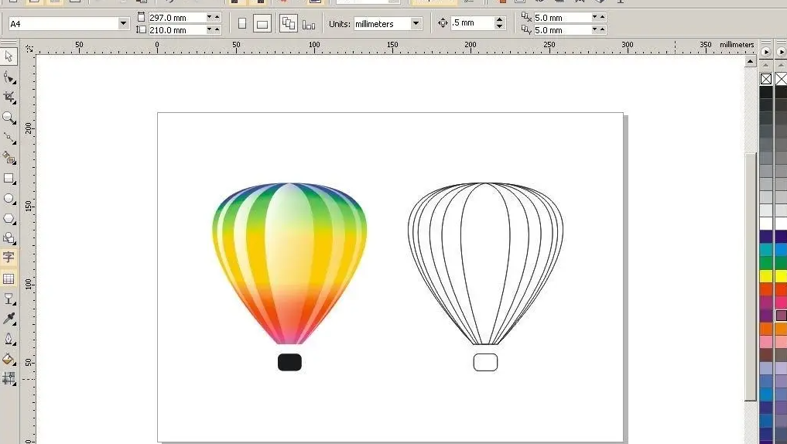Toggle apply layout to all pages
This screenshot has height=444, width=787.
[288, 23]
